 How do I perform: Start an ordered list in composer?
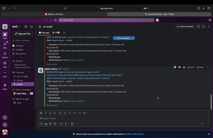tap(65, 113)
